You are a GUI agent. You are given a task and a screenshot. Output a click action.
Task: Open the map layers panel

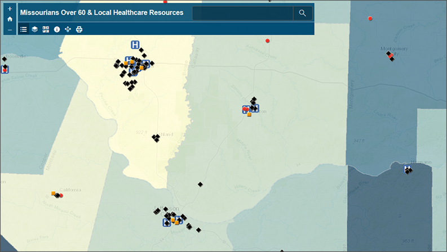[35, 29]
